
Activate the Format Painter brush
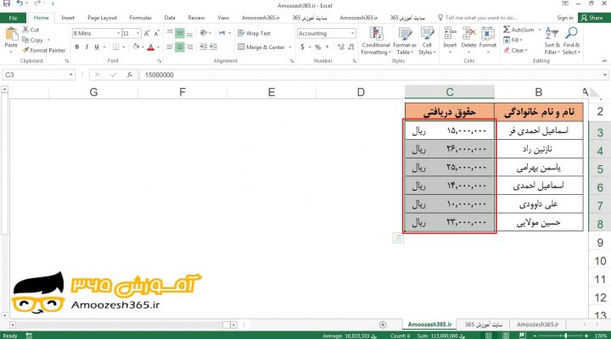coord(25,50)
